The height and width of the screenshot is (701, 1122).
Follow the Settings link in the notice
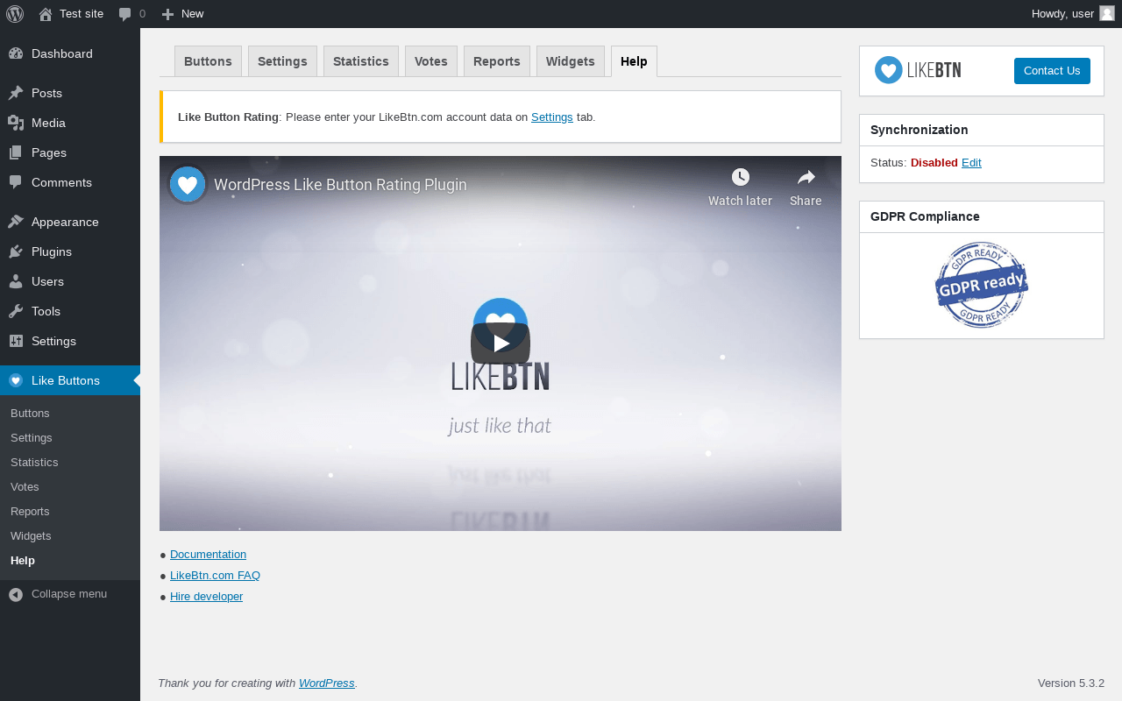pos(552,117)
